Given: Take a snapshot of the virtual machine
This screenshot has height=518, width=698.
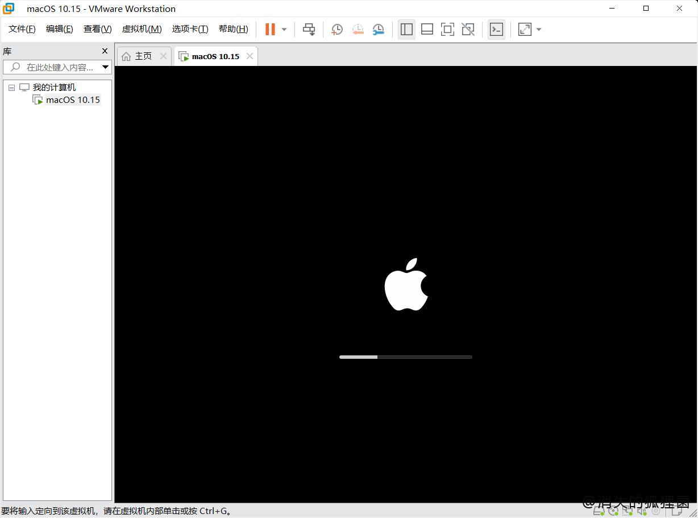Looking at the screenshot, I should (337, 29).
